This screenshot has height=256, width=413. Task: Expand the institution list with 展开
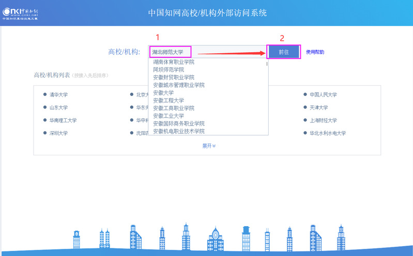pyautogui.click(x=208, y=146)
